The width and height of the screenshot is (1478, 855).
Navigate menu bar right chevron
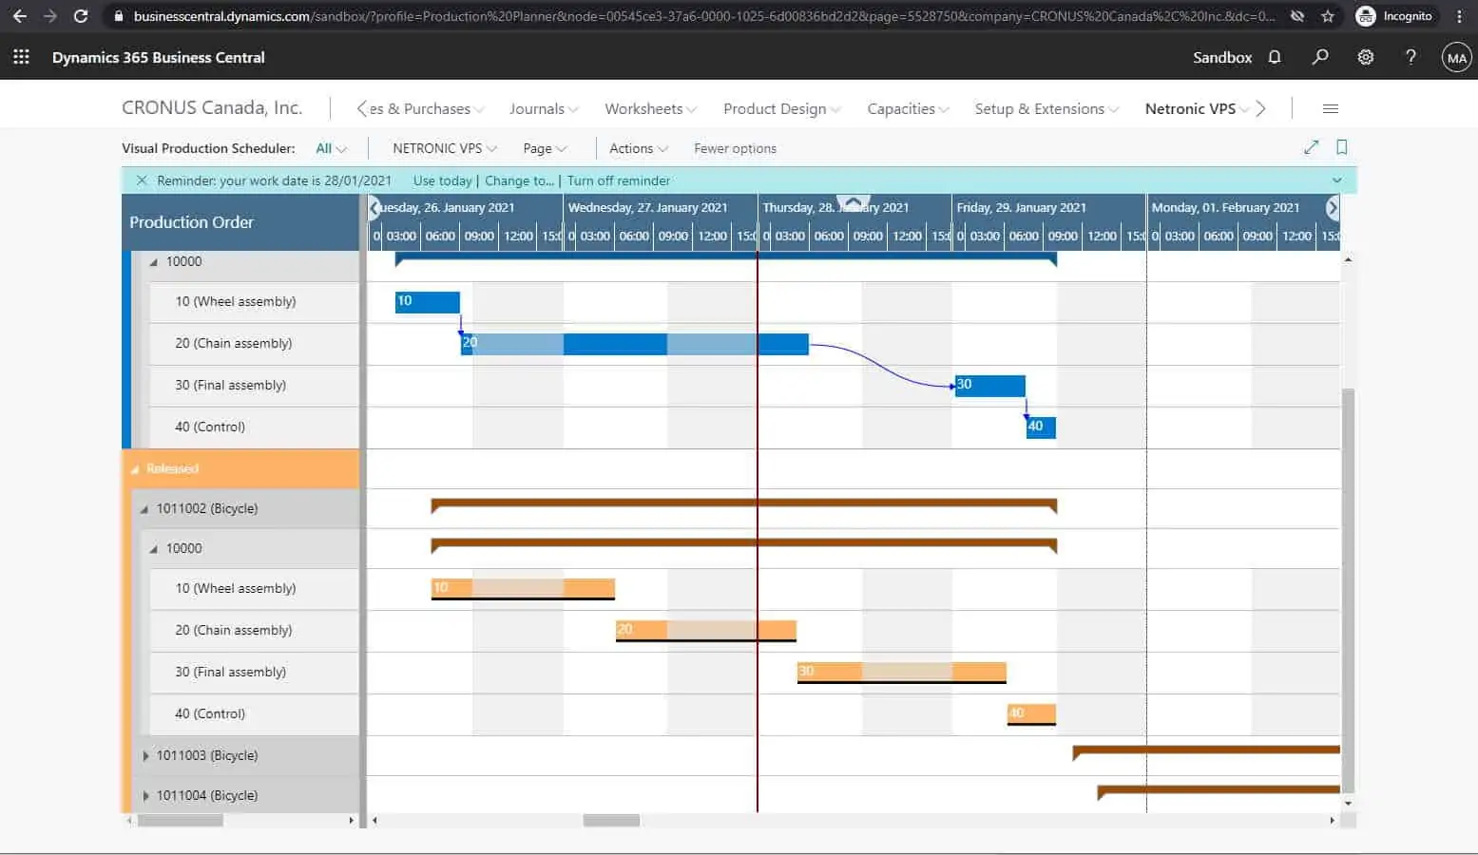pyautogui.click(x=1260, y=108)
